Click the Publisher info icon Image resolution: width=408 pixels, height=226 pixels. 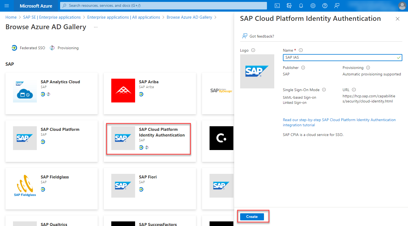[x=303, y=68]
